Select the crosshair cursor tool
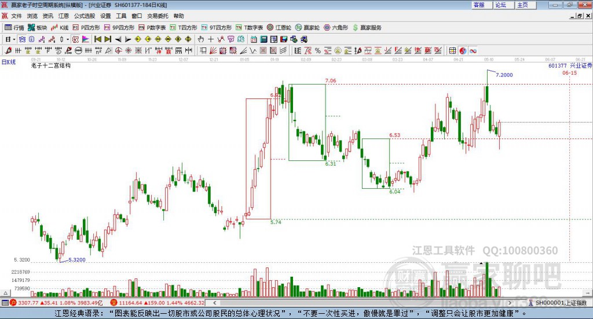The width and height of the screenshot is (593, 319). pyautogui.click(x=211, y=39)
